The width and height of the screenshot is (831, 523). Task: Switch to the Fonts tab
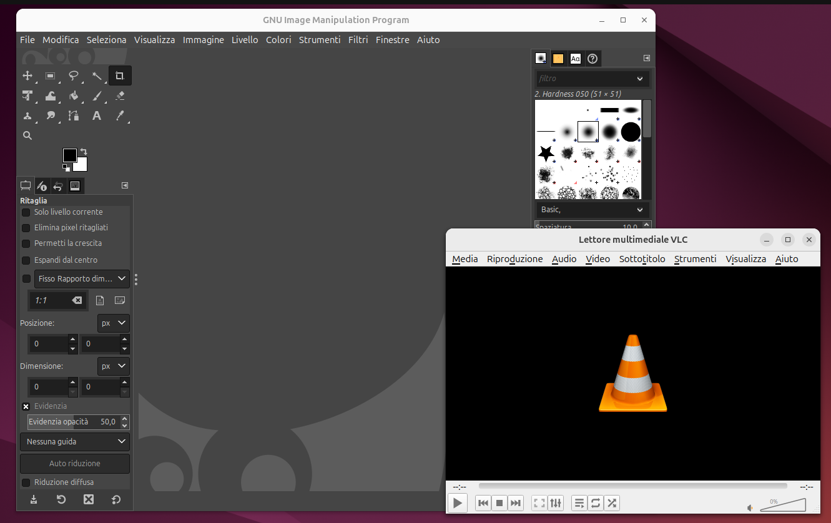tap(576, 59)
